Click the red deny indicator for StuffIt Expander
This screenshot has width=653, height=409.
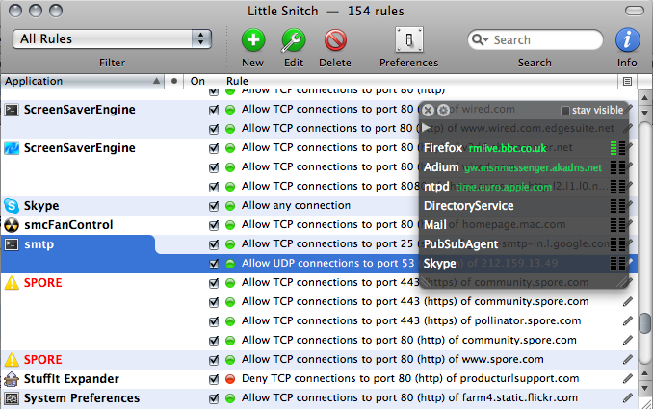pos(230,379)
